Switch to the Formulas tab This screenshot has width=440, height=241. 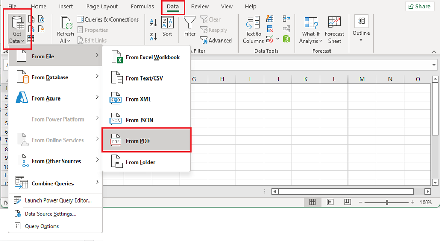click(142, 6)
